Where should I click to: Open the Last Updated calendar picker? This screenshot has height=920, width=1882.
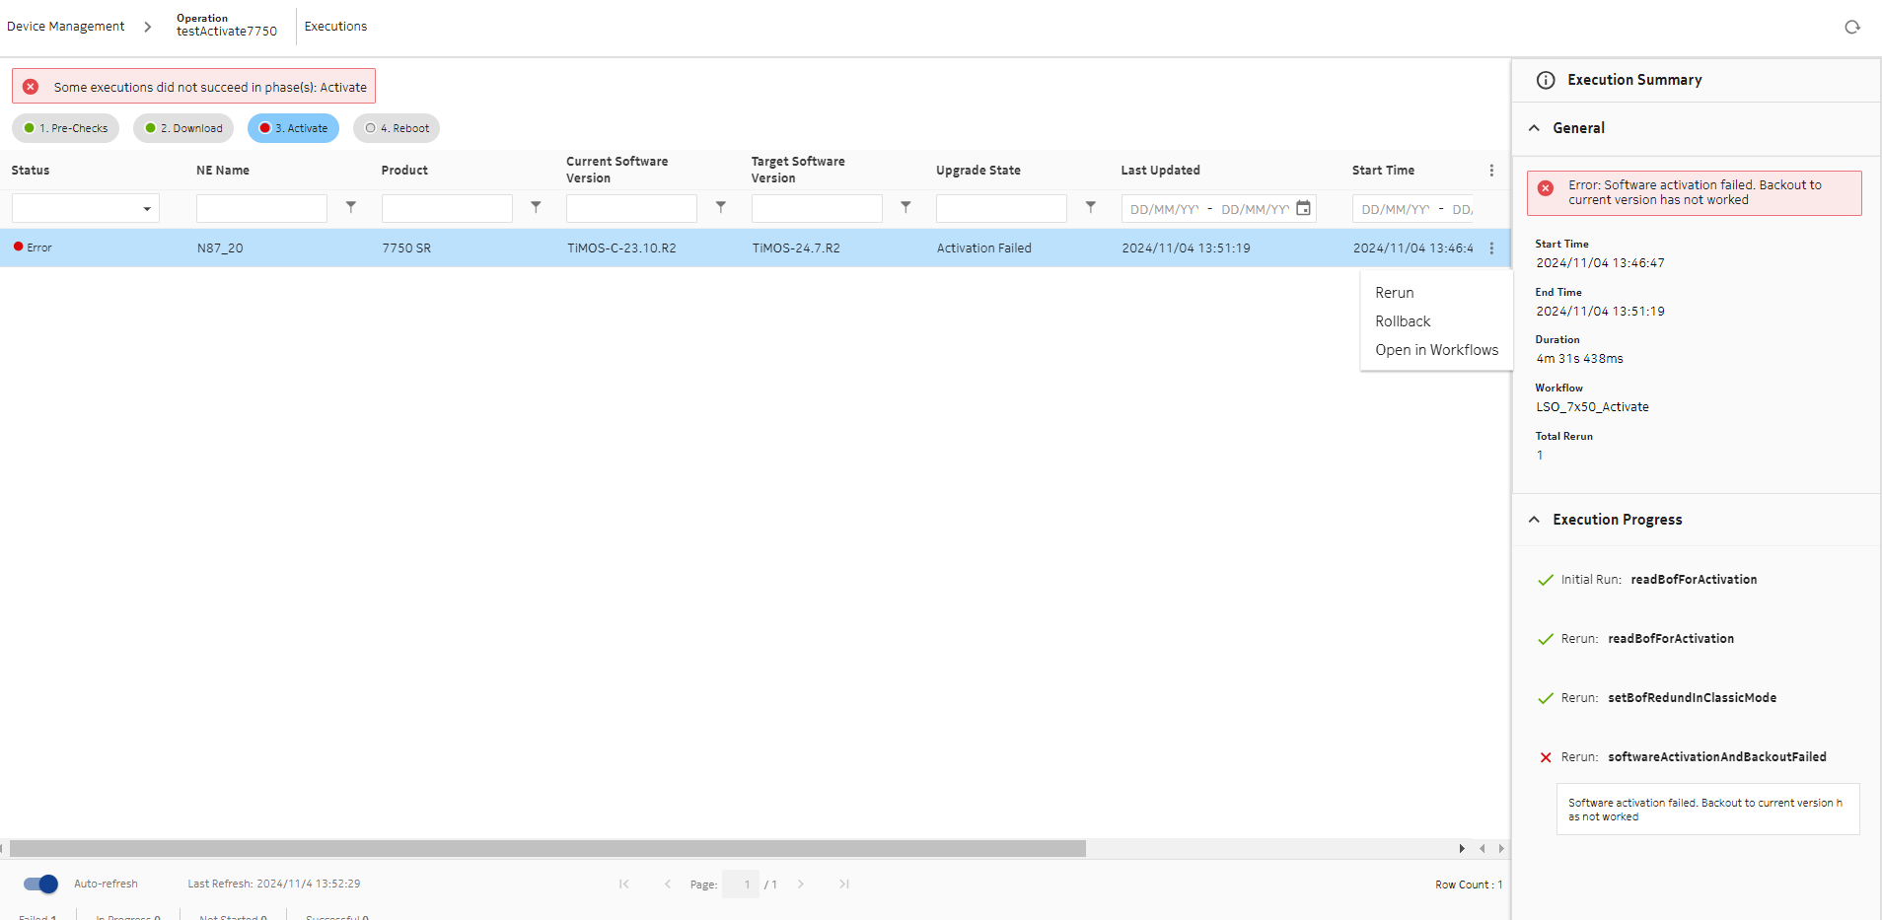[x=1303, y=208]
